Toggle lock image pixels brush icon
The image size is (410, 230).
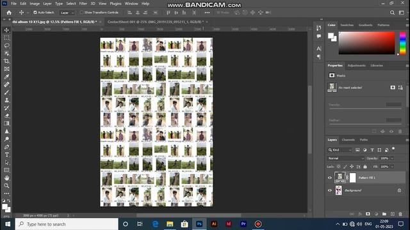coord(345,167)
